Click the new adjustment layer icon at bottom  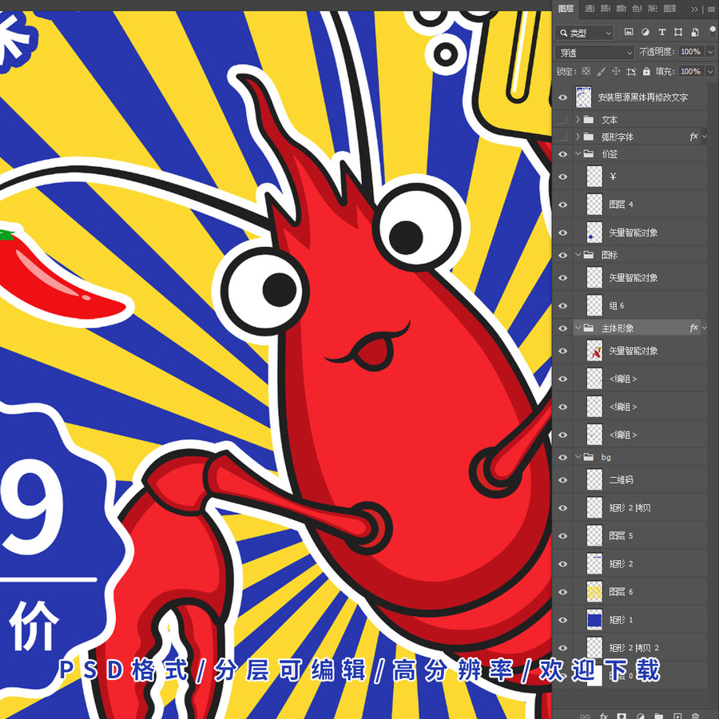click(640, 715)
